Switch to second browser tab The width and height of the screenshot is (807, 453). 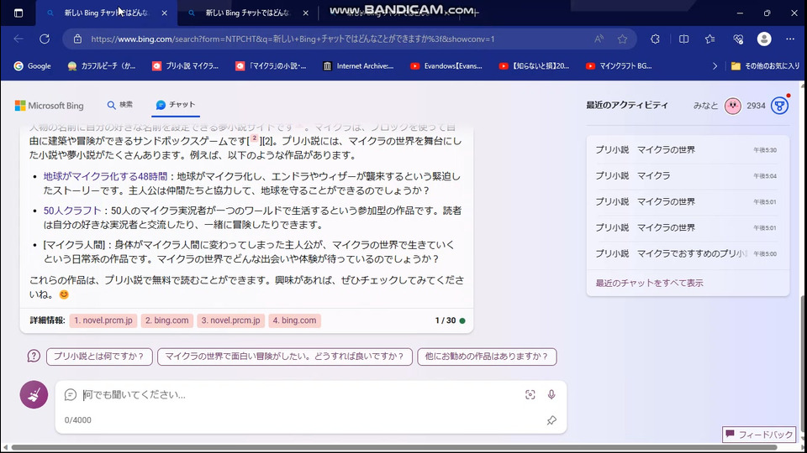[247, 13]
